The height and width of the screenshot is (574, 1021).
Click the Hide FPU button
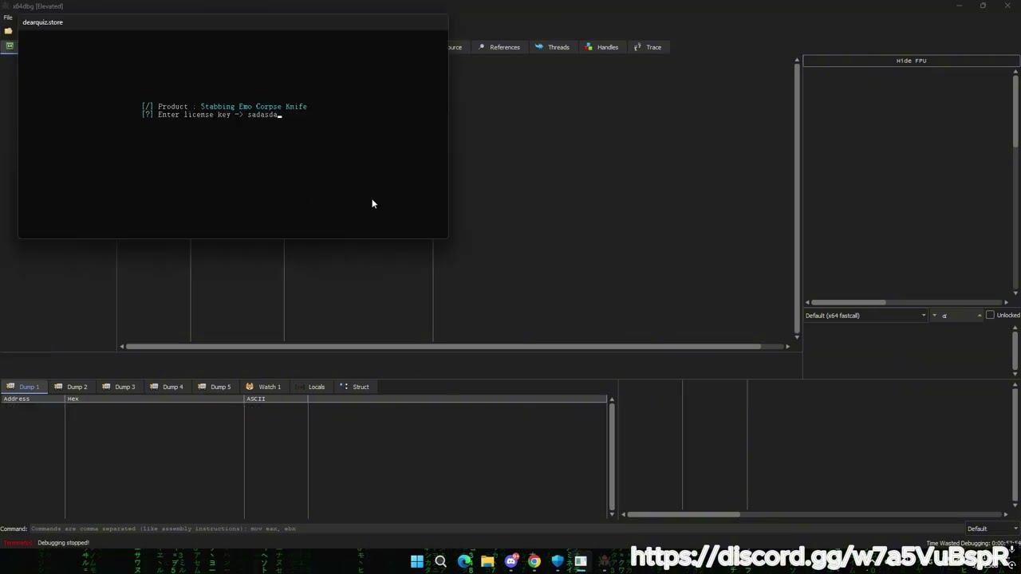click(911, 61)
